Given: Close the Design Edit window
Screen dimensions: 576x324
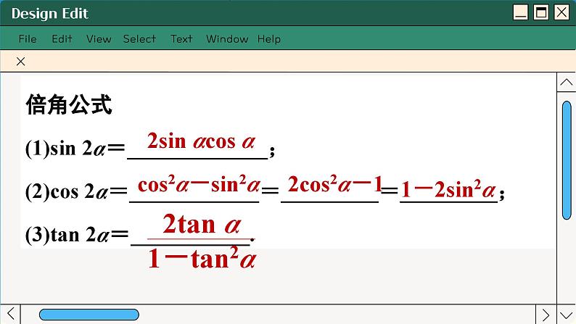Looking at the screenshot, I should [x=561, y=12].
